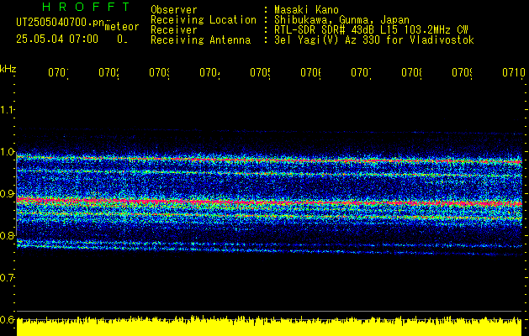Click the 0709 time marker
Screen dimensions: 529x336
coord(462,72)
